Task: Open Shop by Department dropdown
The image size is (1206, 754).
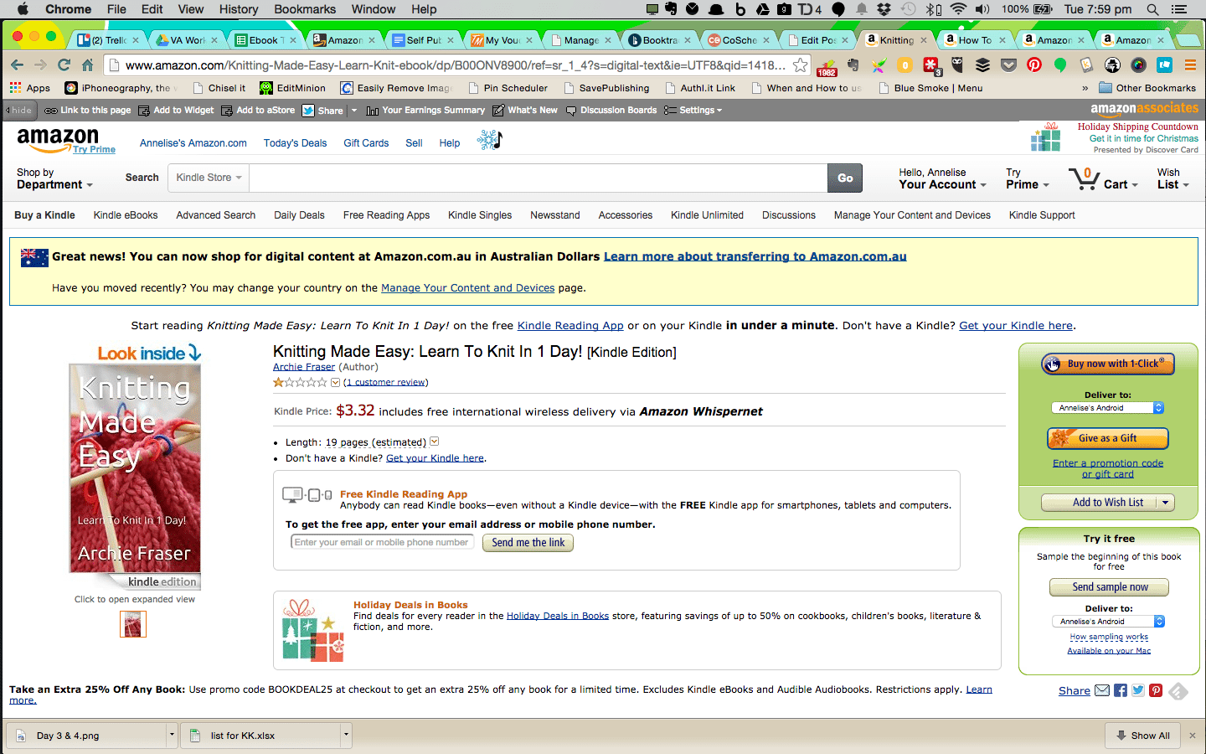Action: pos(54,178)
